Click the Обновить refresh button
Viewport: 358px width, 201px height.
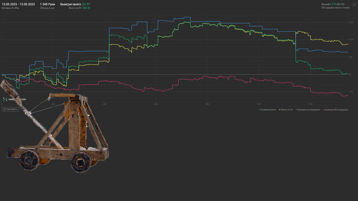pyautogui.click(x=10, y=110)
